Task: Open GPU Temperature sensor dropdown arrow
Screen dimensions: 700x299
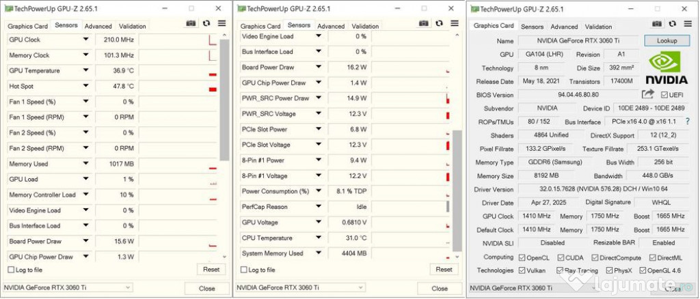Action: pyautogui.click(x=85, y=70)
